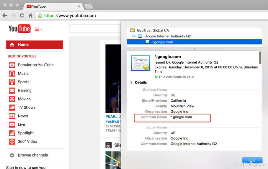The width and height of the screenshot is (268, 169).
Task: Open the TV Shows link
Action: point(27,107)
